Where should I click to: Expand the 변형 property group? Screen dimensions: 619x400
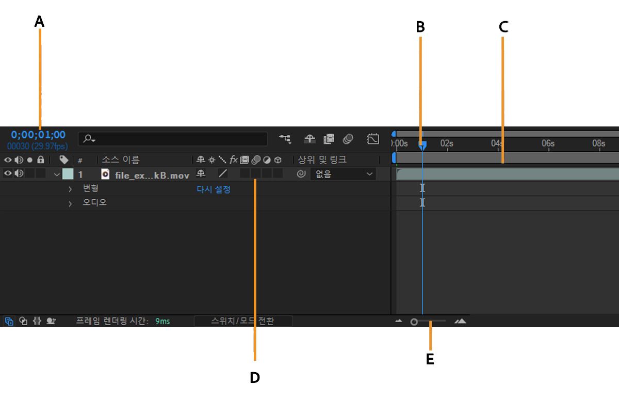tap(70, 189)
